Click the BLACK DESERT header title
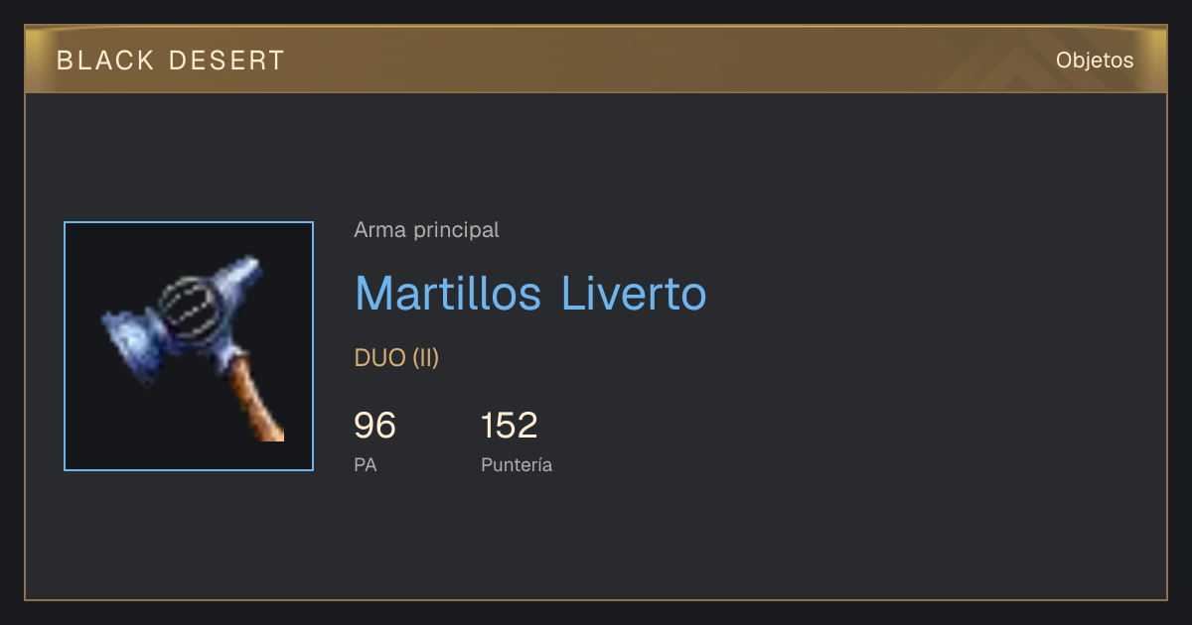The width and height of the screenshot is (1192, 625). point(171,61)
